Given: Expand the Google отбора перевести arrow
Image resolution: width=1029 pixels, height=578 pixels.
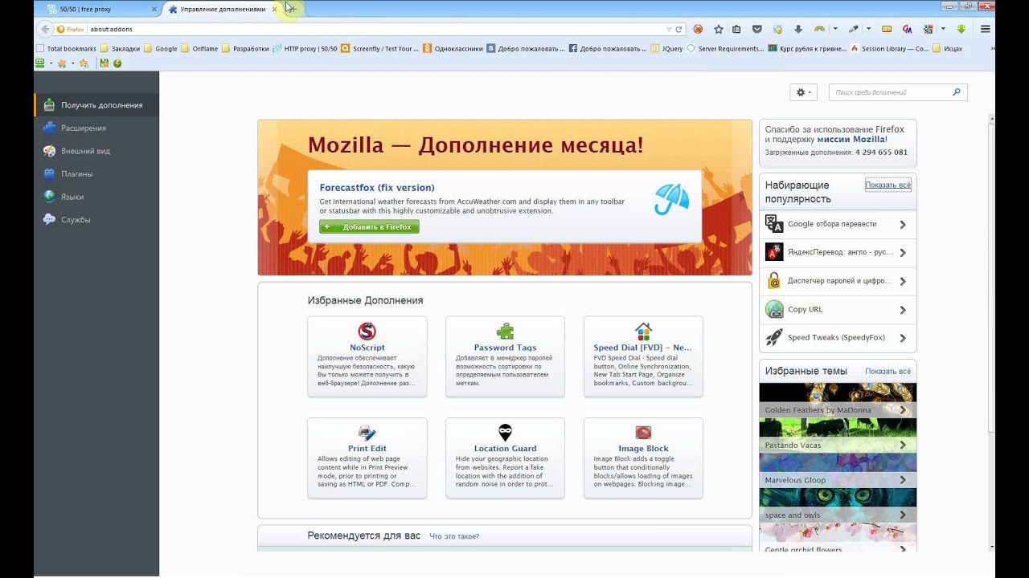Looking at the screenshot, I should [903, 225].
